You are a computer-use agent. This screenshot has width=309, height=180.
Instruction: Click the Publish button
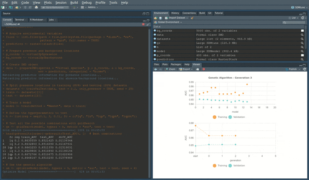coord(292,69)
